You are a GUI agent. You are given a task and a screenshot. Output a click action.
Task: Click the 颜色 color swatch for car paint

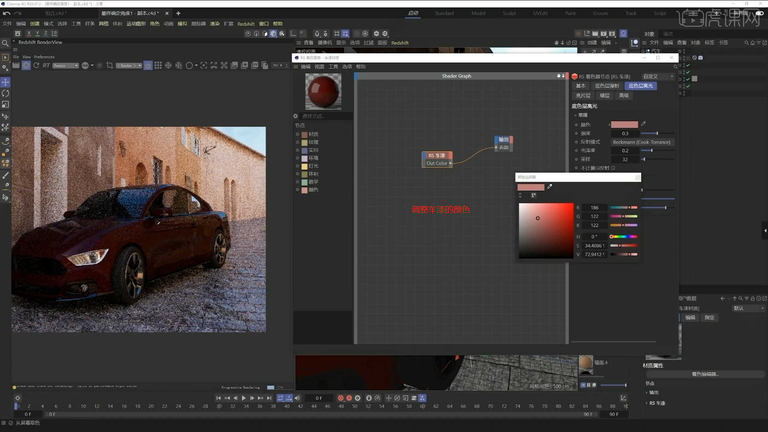tap(624, 124)
